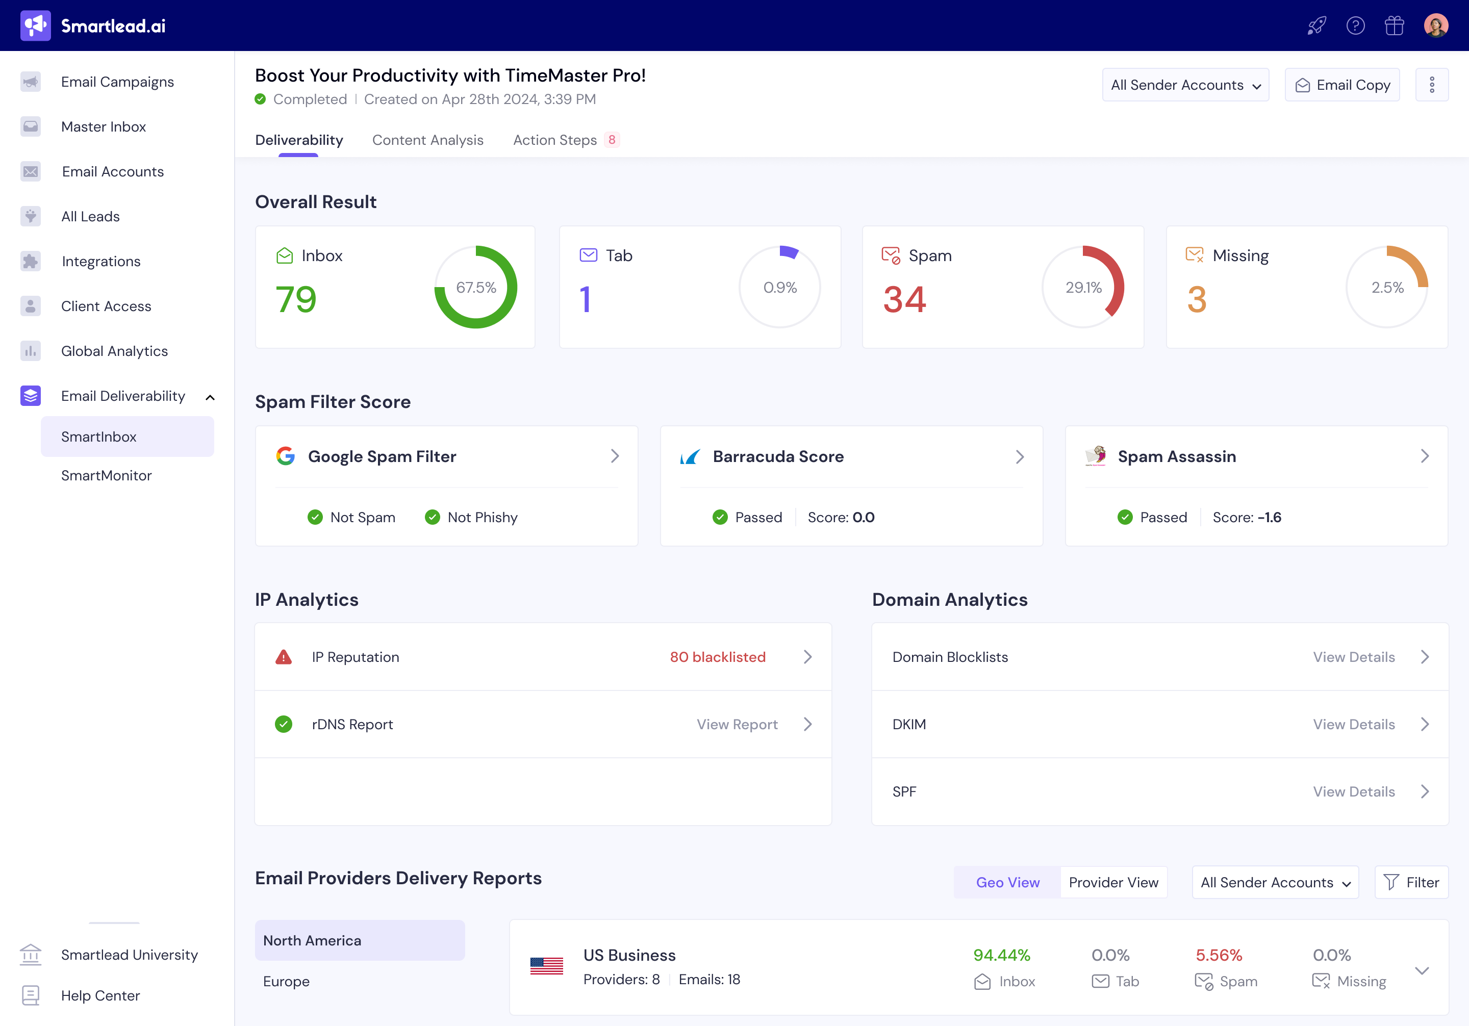
Task: Open the Google Spam Filter card
Action: 447,457
